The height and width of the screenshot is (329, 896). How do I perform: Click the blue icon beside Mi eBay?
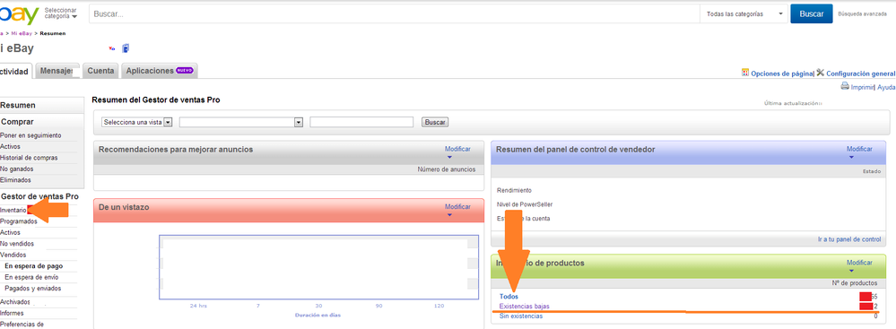tap(126, 48)
